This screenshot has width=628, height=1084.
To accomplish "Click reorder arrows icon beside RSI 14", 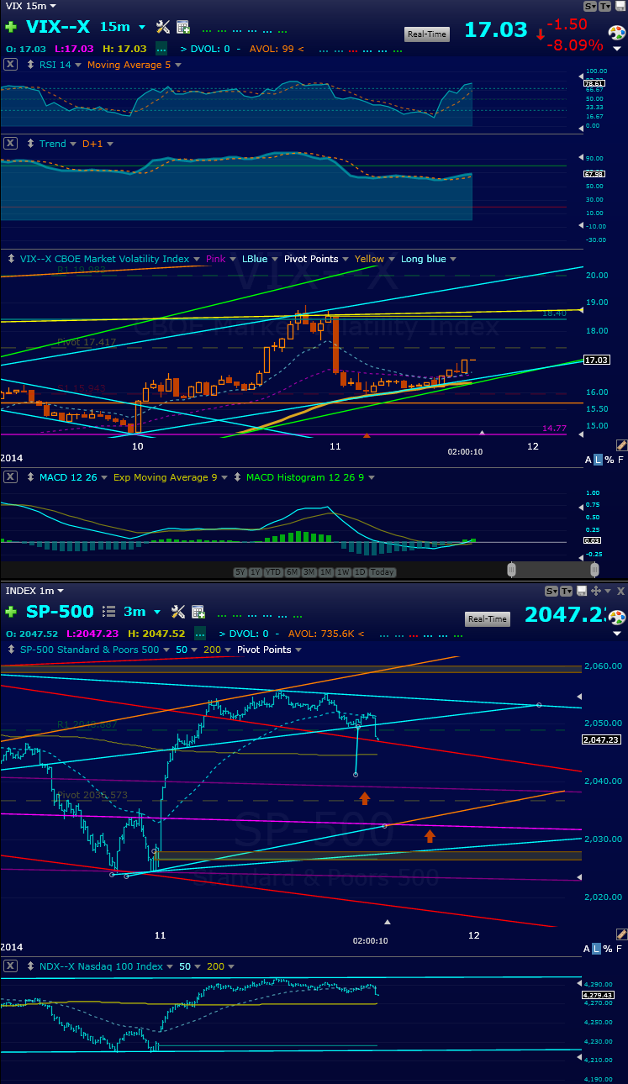I will (x=30, y=65).
